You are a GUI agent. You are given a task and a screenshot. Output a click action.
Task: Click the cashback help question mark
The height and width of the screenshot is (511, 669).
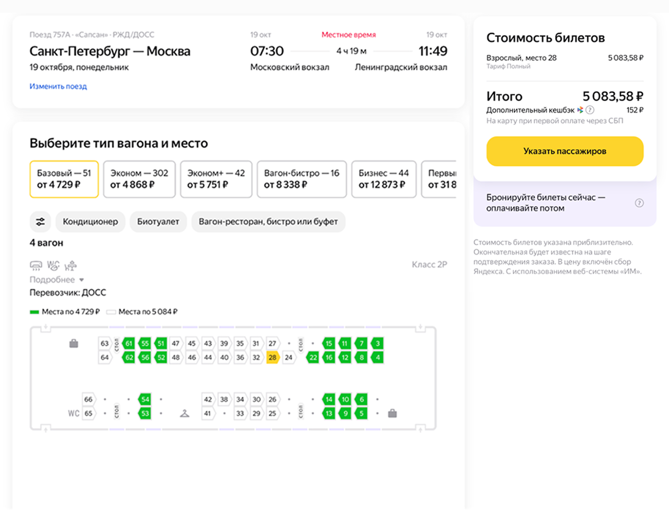(x=590, y=110)
